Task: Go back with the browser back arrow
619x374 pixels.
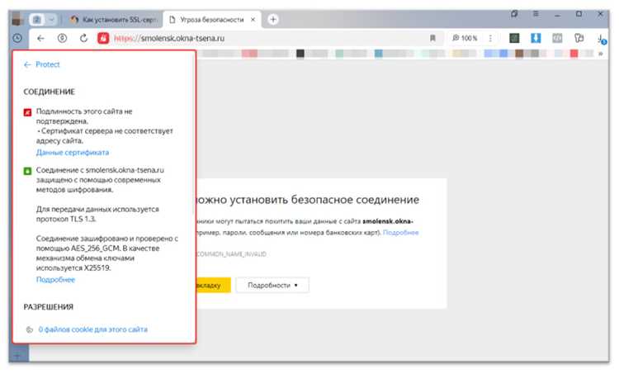Action: (x=40, y=38)
